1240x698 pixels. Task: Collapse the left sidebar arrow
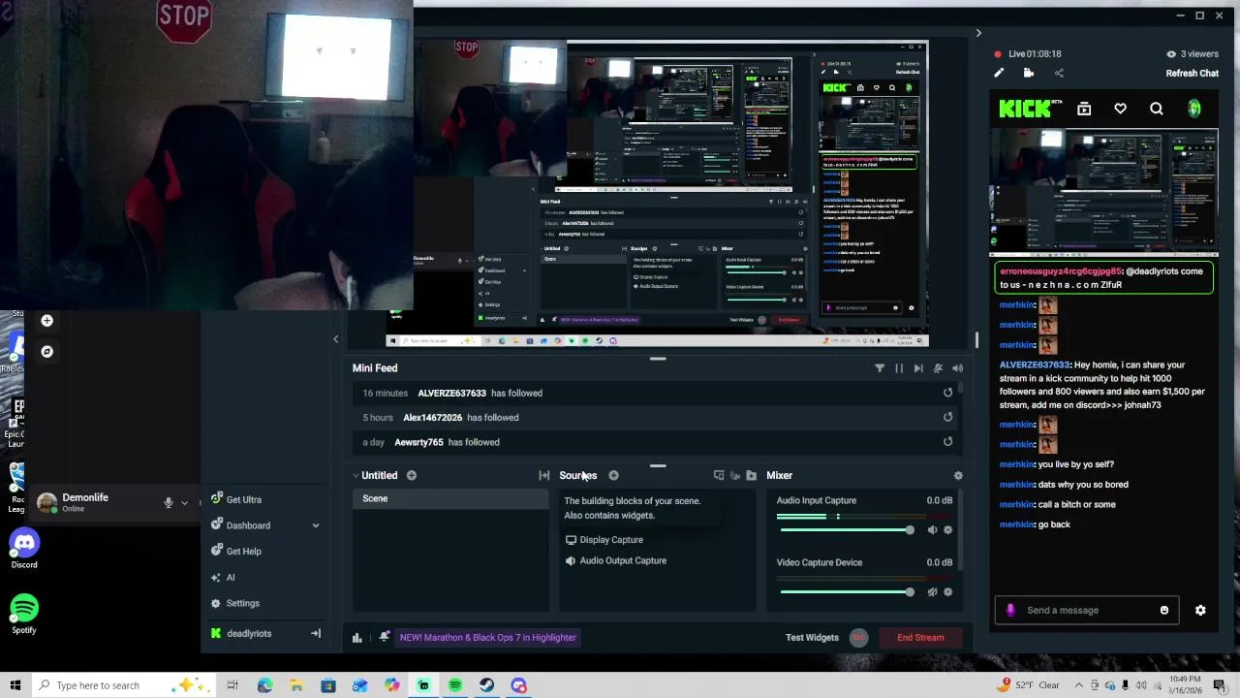click(x=336, y=339)
